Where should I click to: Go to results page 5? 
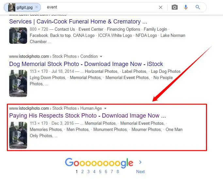click(x=100, y=171)
